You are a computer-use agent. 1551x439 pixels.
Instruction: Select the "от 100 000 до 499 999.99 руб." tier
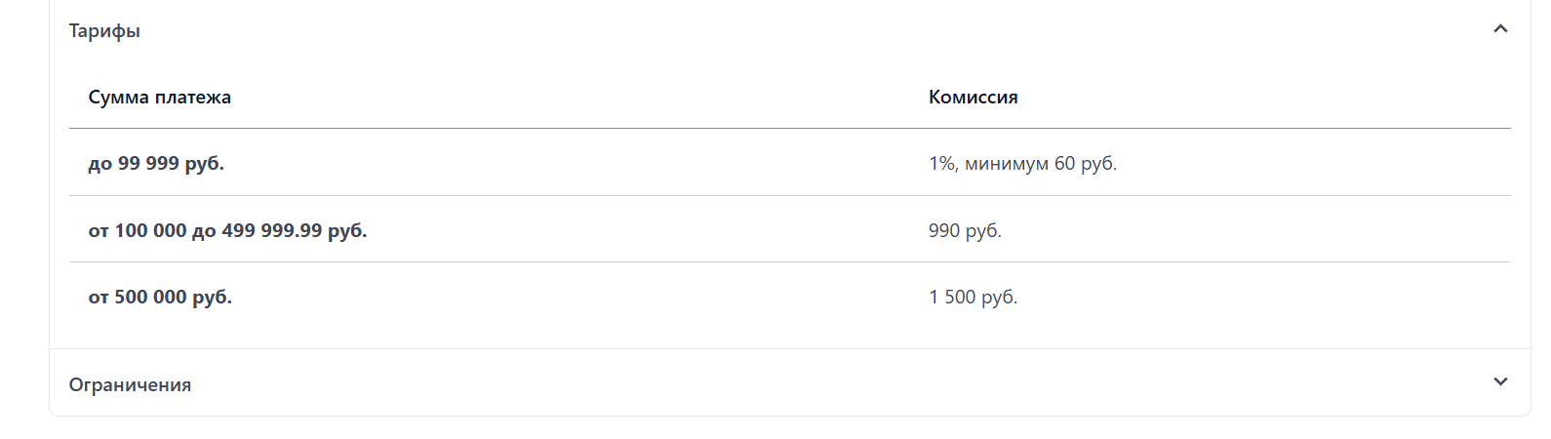click(227, 231)
